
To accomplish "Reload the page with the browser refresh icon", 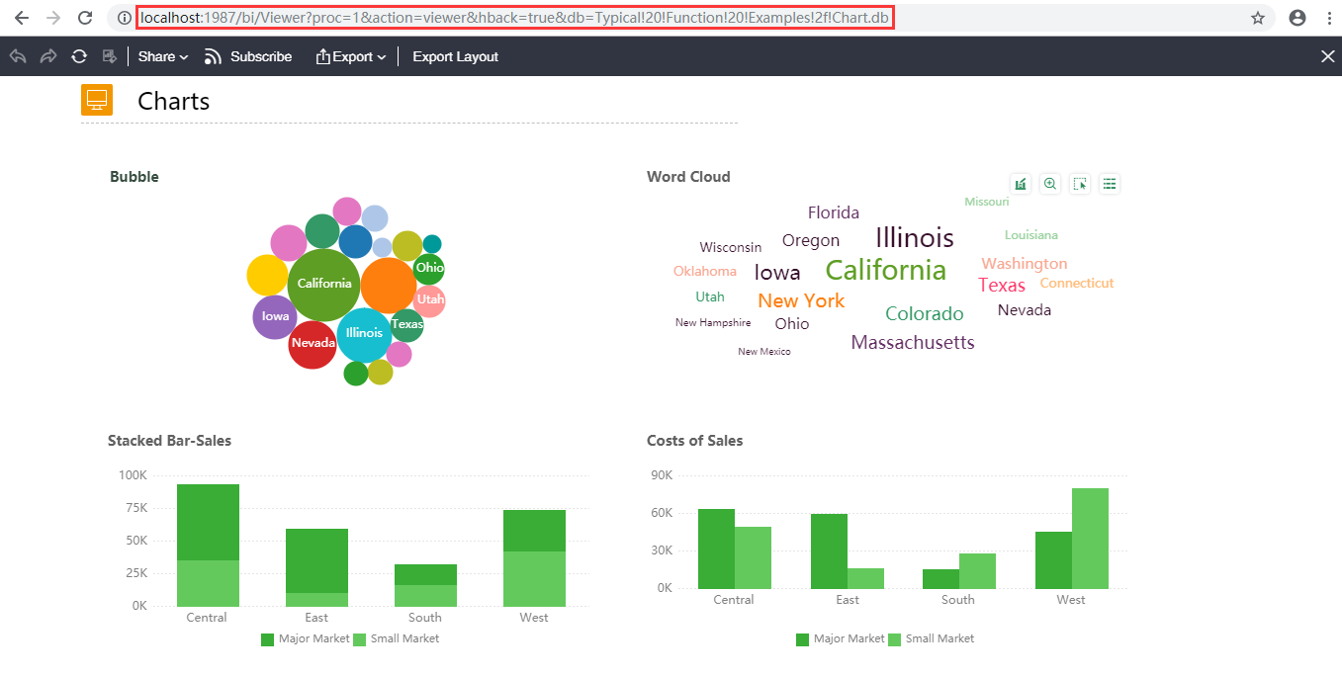I will (x=85, y=18).
